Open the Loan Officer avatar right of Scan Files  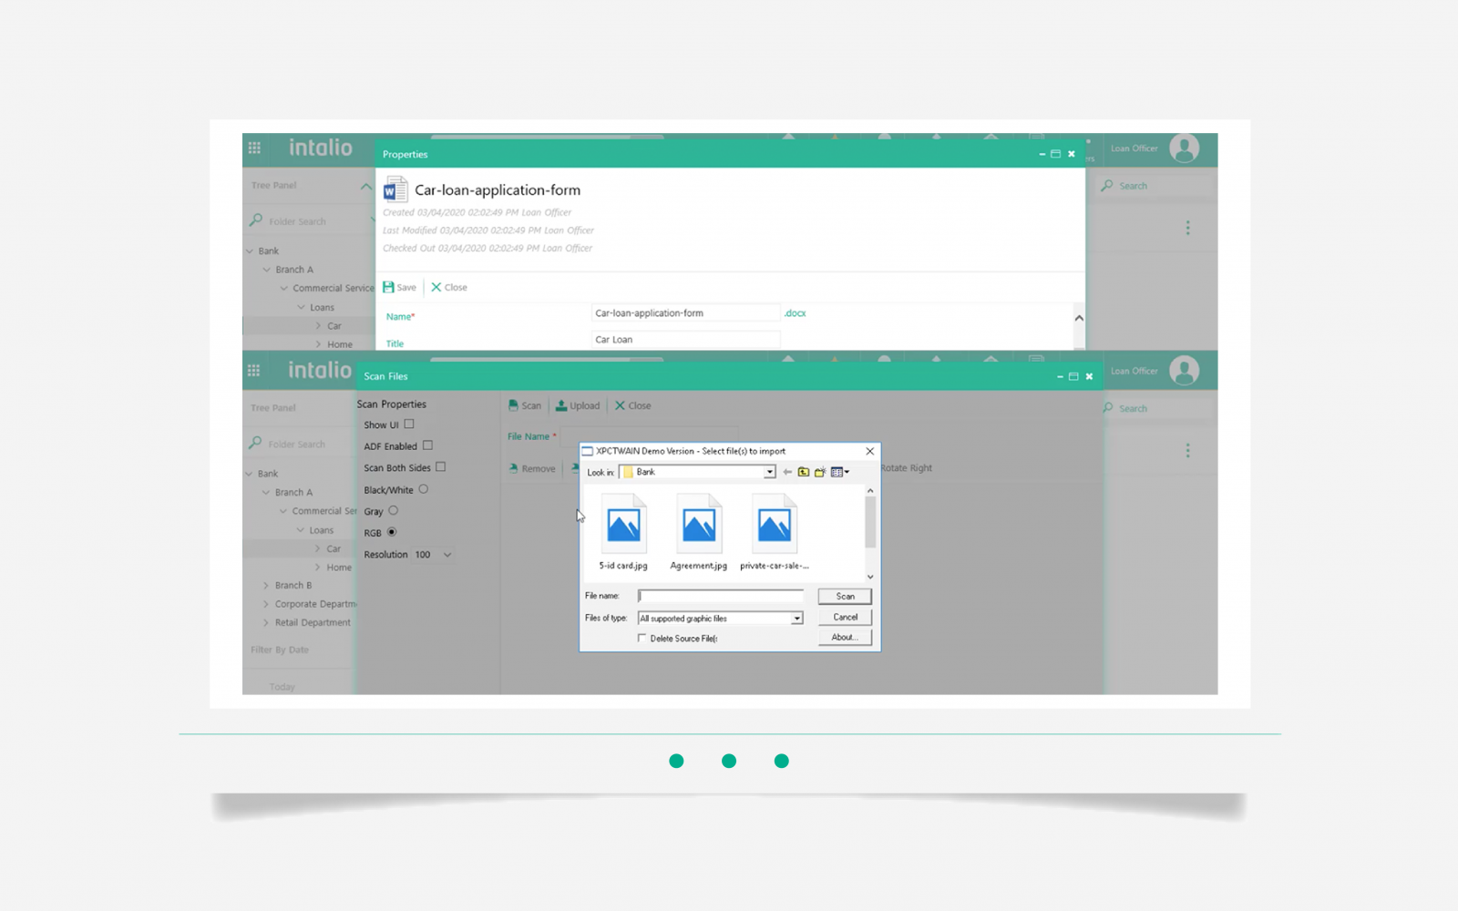coord(1184,370)
